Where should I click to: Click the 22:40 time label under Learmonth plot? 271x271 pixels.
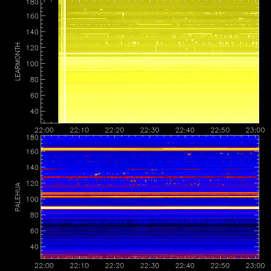click(x=185, y=130)
